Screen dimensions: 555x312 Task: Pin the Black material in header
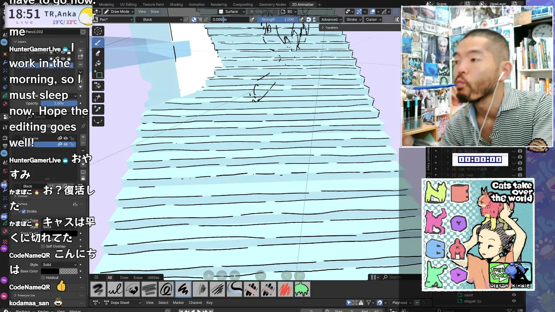(186, 19)
